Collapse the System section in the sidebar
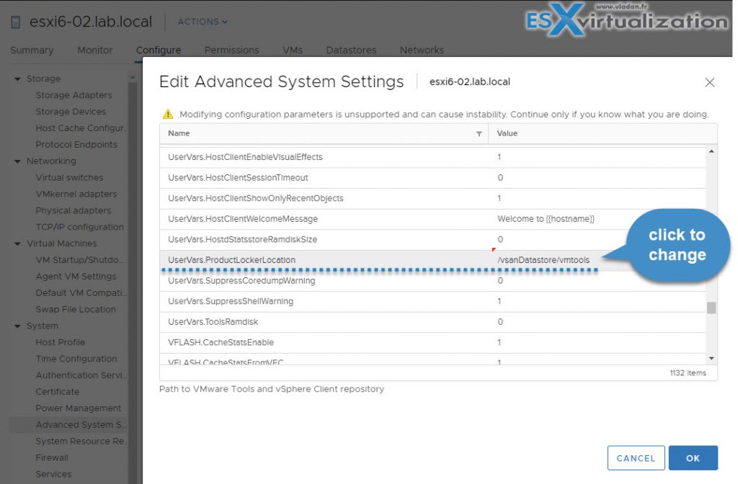This screenshot has width=738, height=484. [17, 326]
